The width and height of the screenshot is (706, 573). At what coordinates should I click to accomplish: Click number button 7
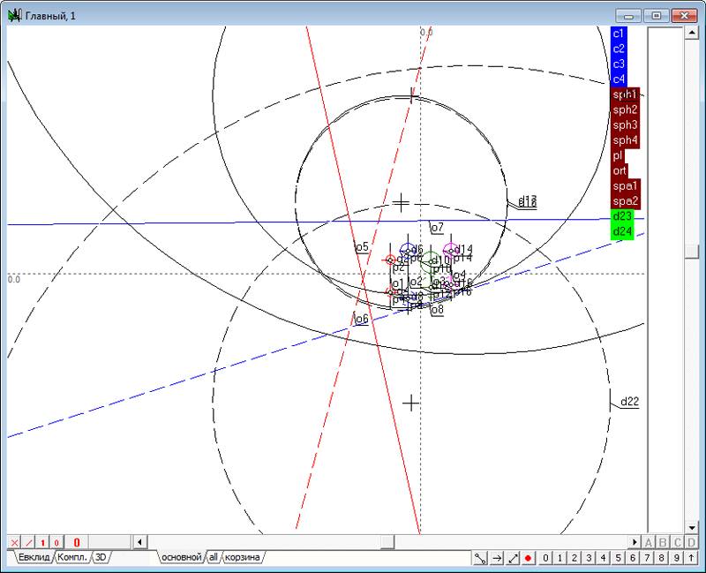(647, 558)
